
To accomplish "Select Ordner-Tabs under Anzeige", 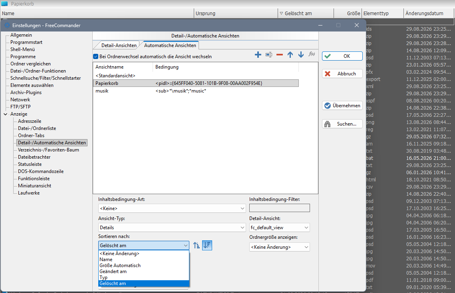I will point(31,136).
